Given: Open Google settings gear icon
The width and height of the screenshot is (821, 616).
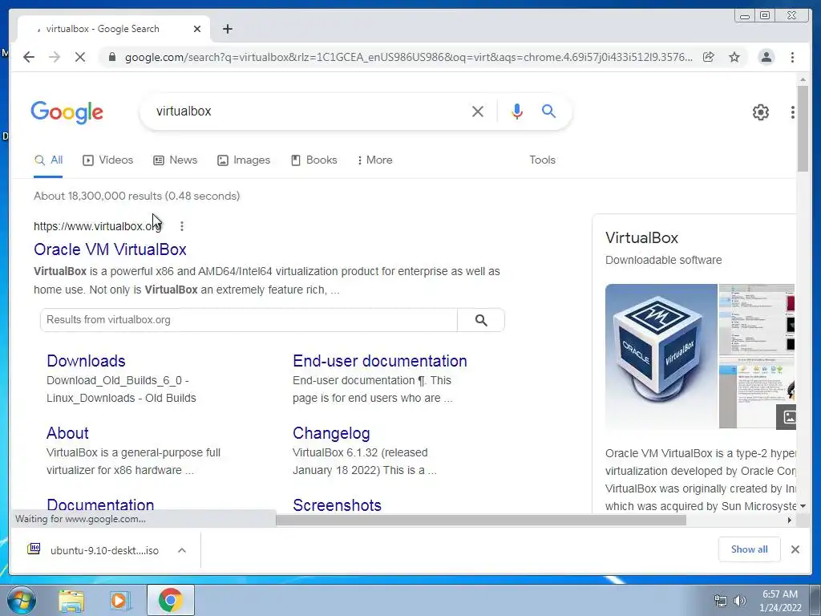Looking at the screenshot, I should [760, 111].
